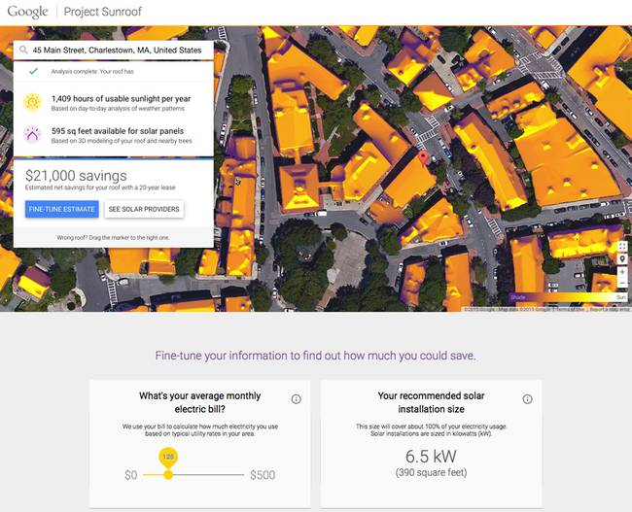Image resolution: width=632 pixels, height=512 pixels.
Task: Zoom in on the map
Action: coord(622,273)
